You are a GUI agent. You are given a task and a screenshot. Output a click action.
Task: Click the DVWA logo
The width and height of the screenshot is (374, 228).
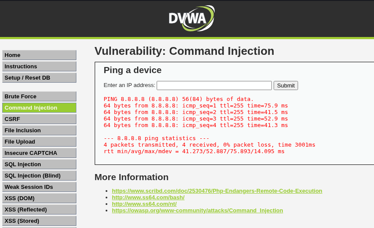click(x=192, y=18)
